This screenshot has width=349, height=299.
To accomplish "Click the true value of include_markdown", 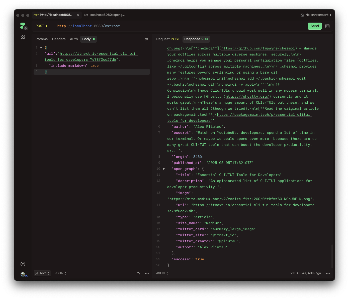I will [94, 66].
